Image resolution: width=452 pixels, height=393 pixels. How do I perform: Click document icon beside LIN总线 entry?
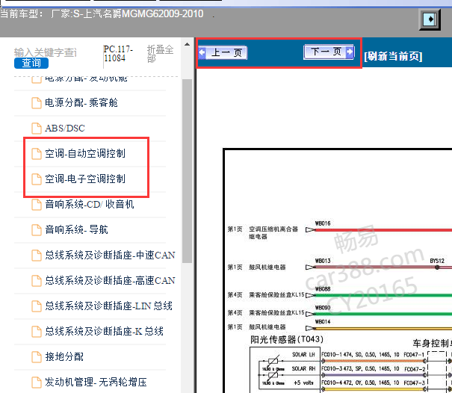coord(37,306)
